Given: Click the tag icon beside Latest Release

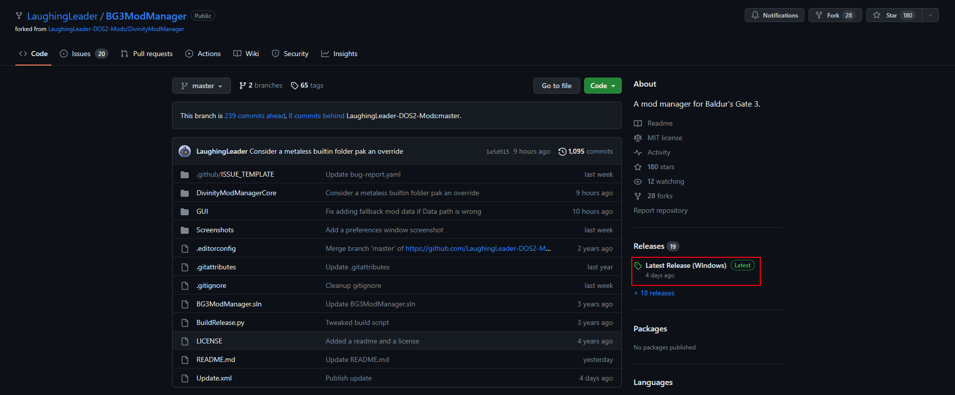Looking at the screenshot, I should coord(638,266).
